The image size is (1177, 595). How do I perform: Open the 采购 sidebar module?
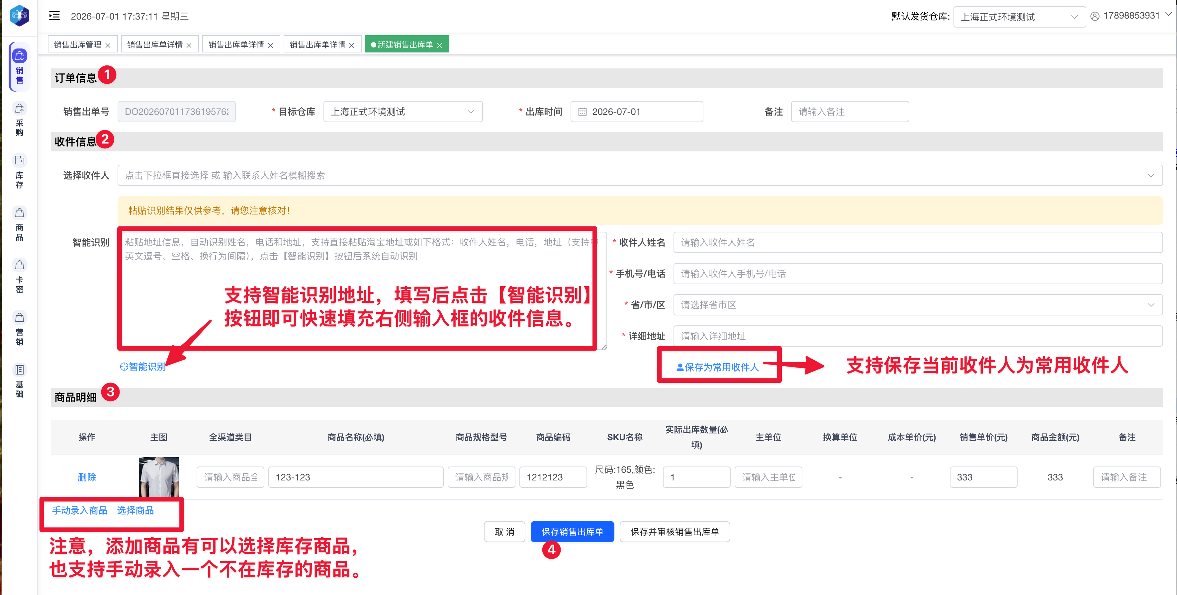pyautogui.click(x=19, y=119)
